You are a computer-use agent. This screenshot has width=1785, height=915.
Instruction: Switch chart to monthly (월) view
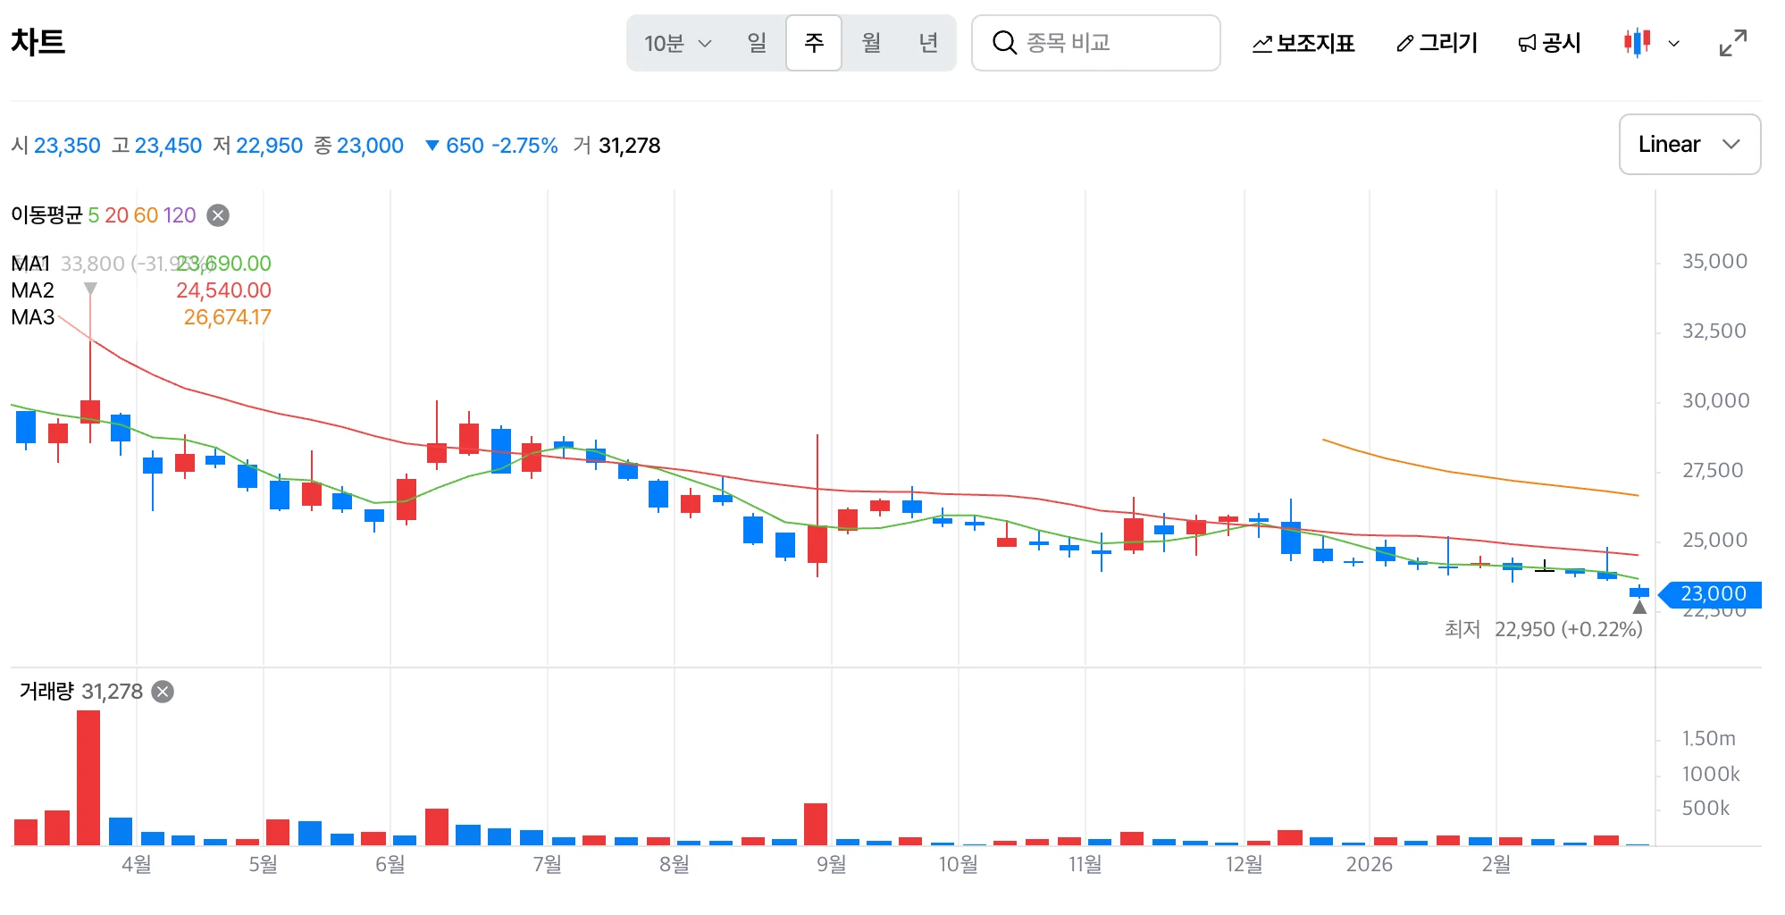tap(871, 43)
